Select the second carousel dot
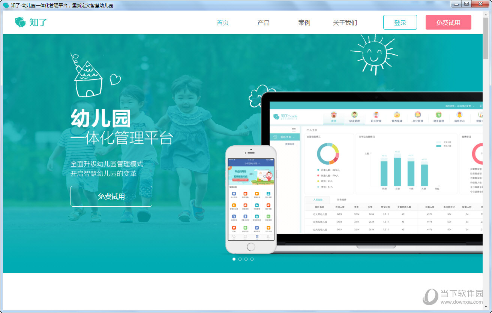 tap(240, 259)
